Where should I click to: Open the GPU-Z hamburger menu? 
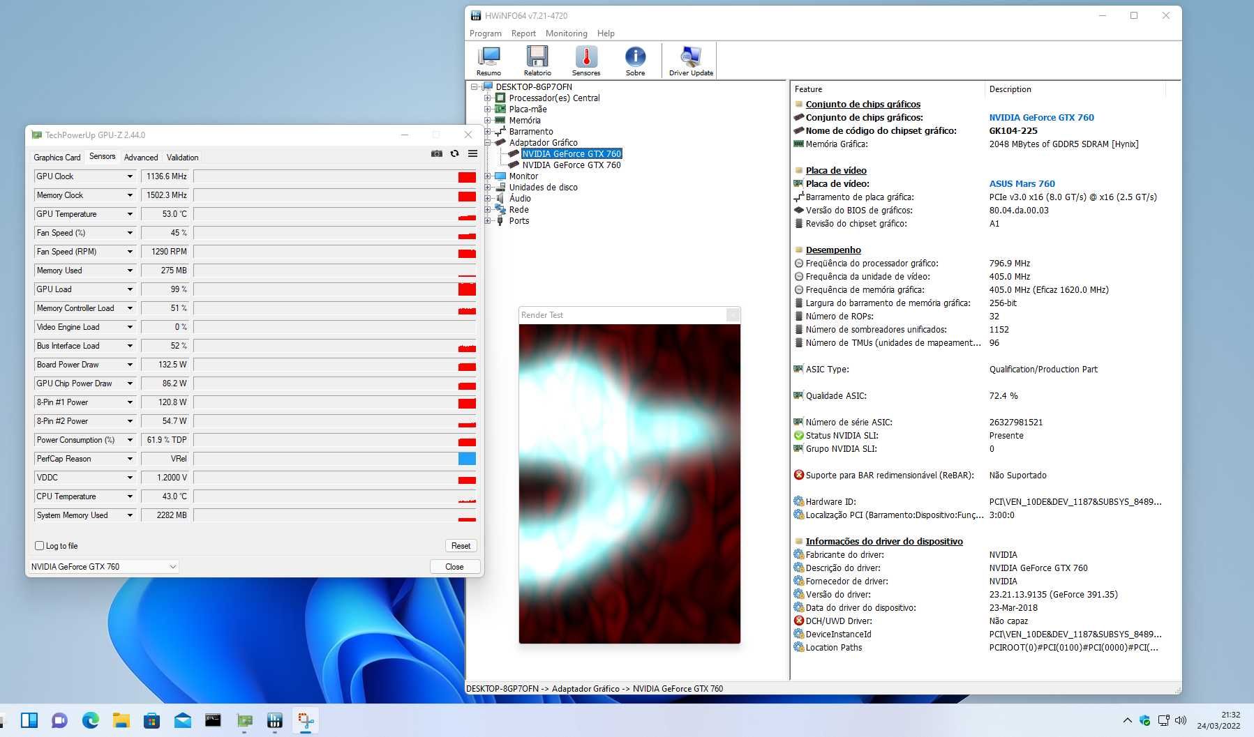472,153
